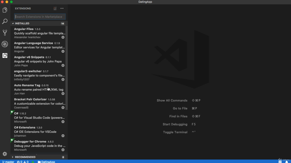Select the Angular Language Service extension
Screen dimensions: 291x163
(x=38, y=47)
